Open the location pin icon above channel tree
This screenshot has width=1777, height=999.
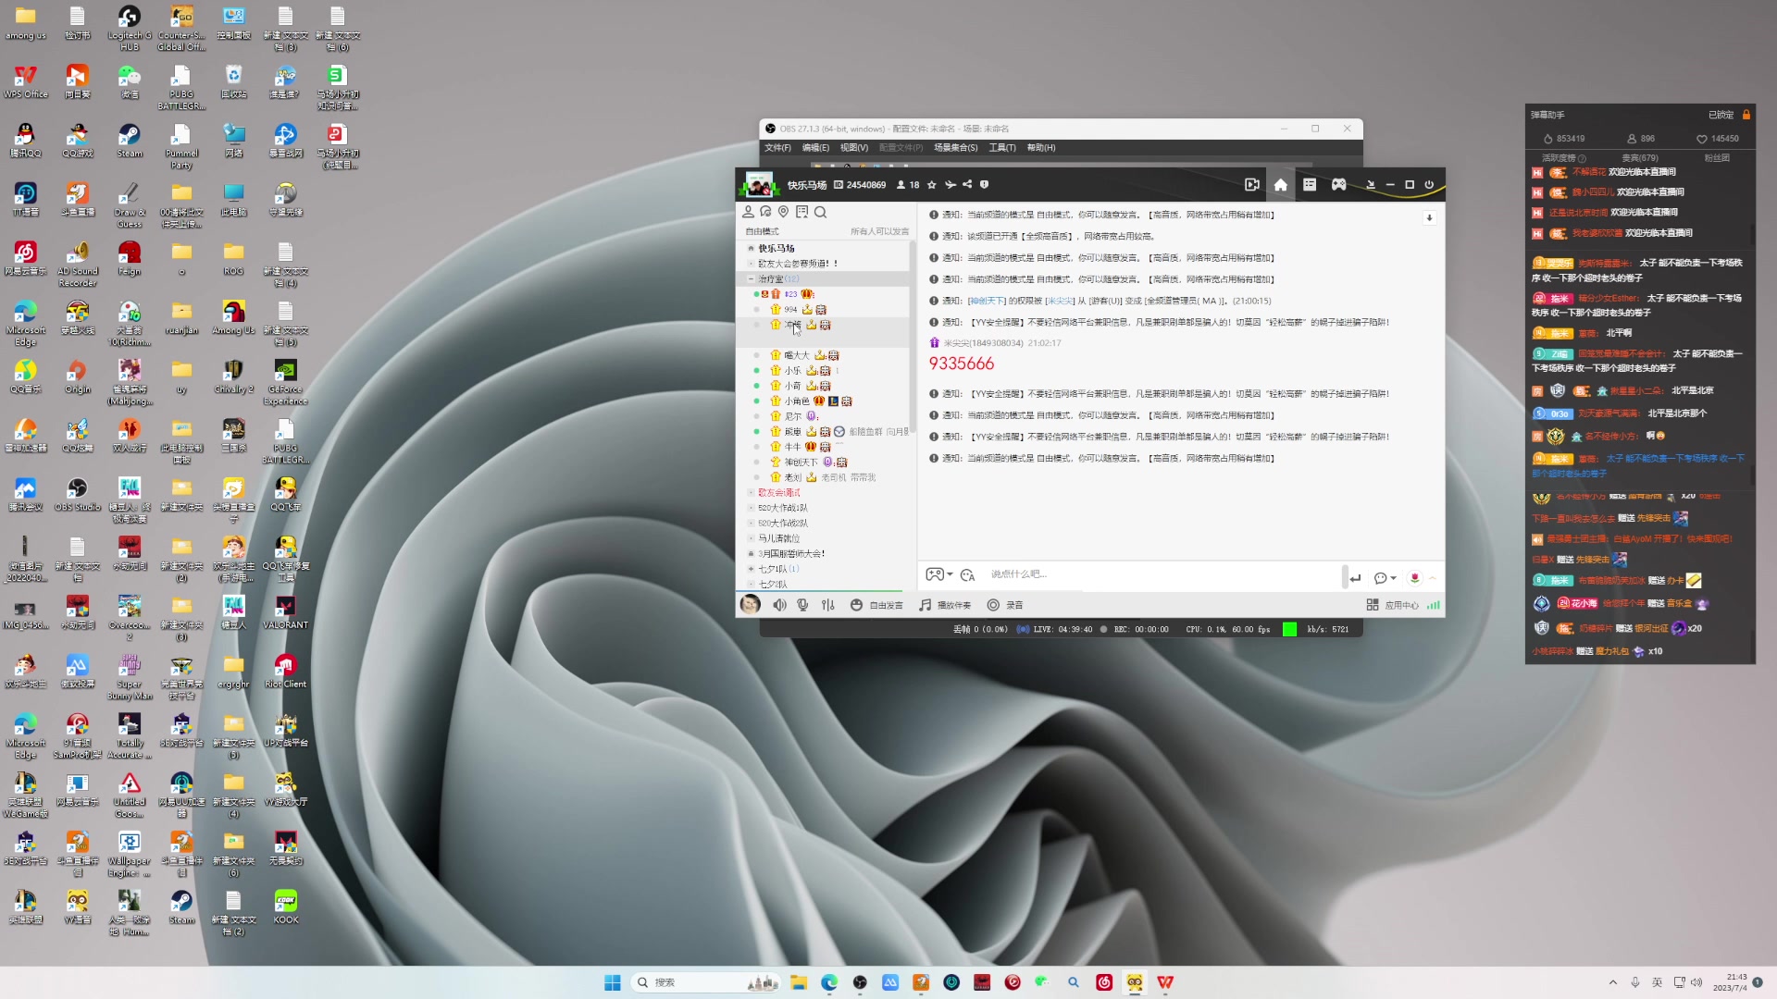784,212
